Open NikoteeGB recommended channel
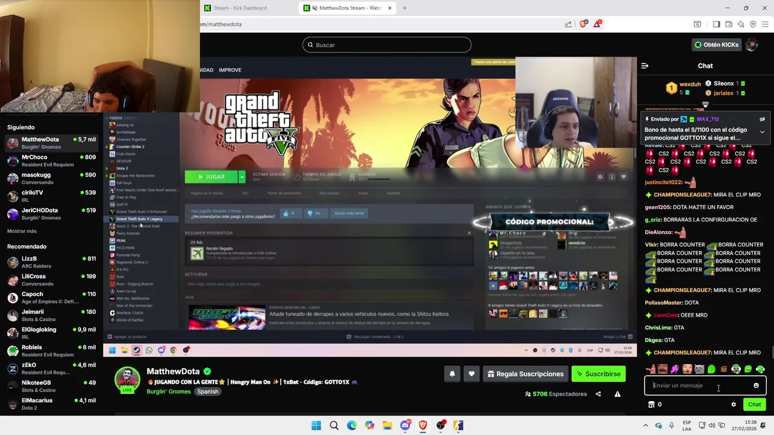Viewport: 774px width, 435px height. pos(51,386)
